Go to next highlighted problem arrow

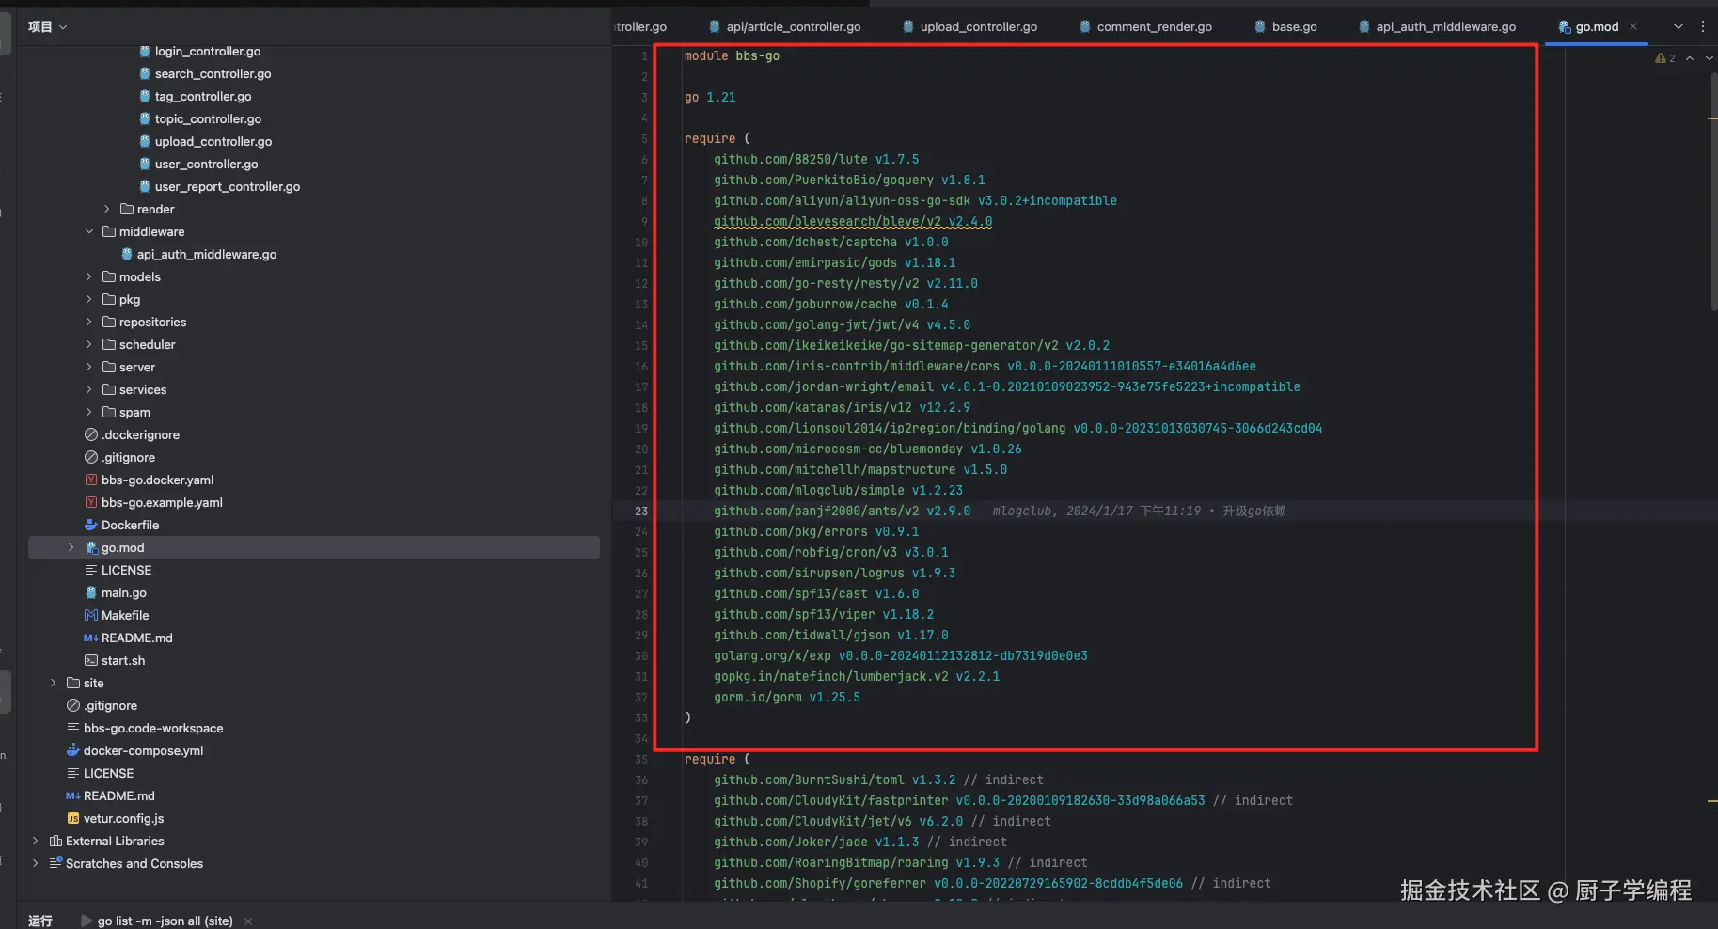tap(1709, 58)
